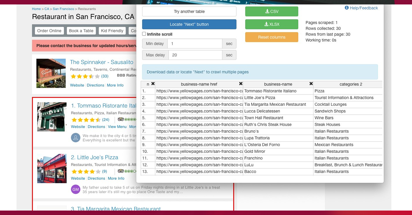Click Tommaso Ristorante star rating
Image resolution: width=412 pixels, height=215 pixels.
click(x=86, y=119)
